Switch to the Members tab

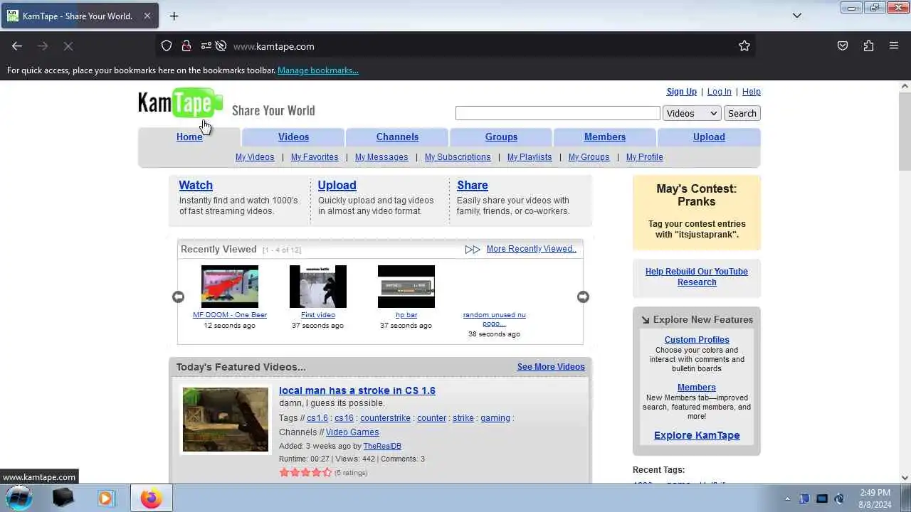click(605, 137)
